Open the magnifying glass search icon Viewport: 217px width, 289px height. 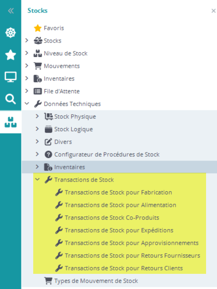coord(11,99)
